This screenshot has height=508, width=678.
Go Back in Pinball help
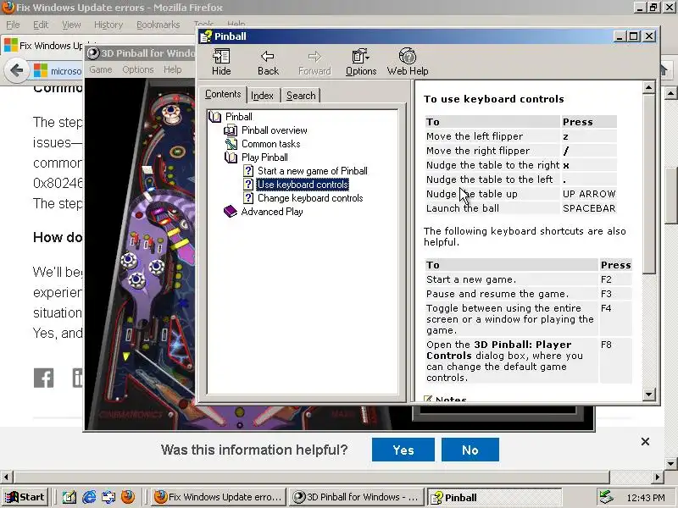(268, 62)
